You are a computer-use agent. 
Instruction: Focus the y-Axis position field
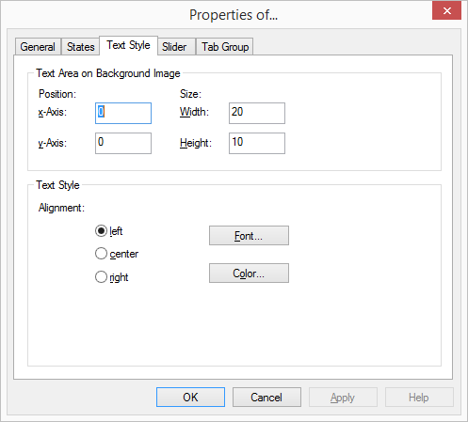pyautogui.click(x=123, y=143)
